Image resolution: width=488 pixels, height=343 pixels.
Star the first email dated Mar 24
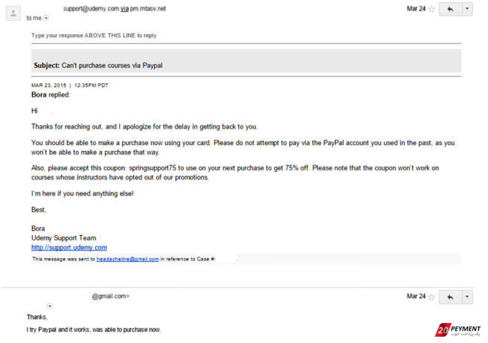coord(431,9)
